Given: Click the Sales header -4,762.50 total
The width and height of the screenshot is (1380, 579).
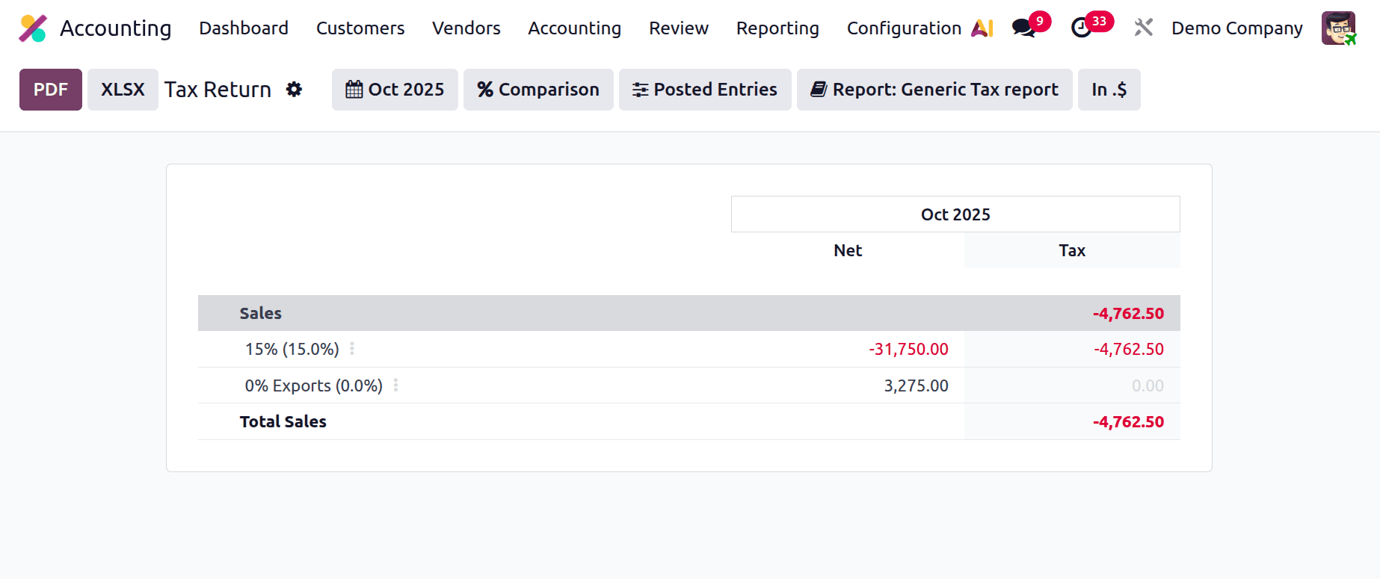Looking at the screenshot, I should [1128, 313].
